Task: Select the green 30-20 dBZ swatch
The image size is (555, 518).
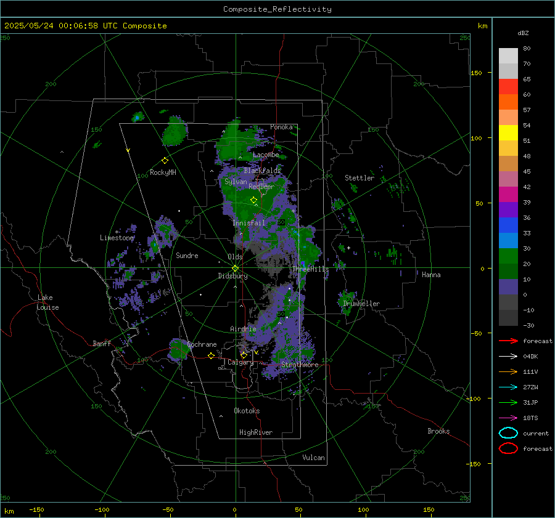Action: coord(508,256)
